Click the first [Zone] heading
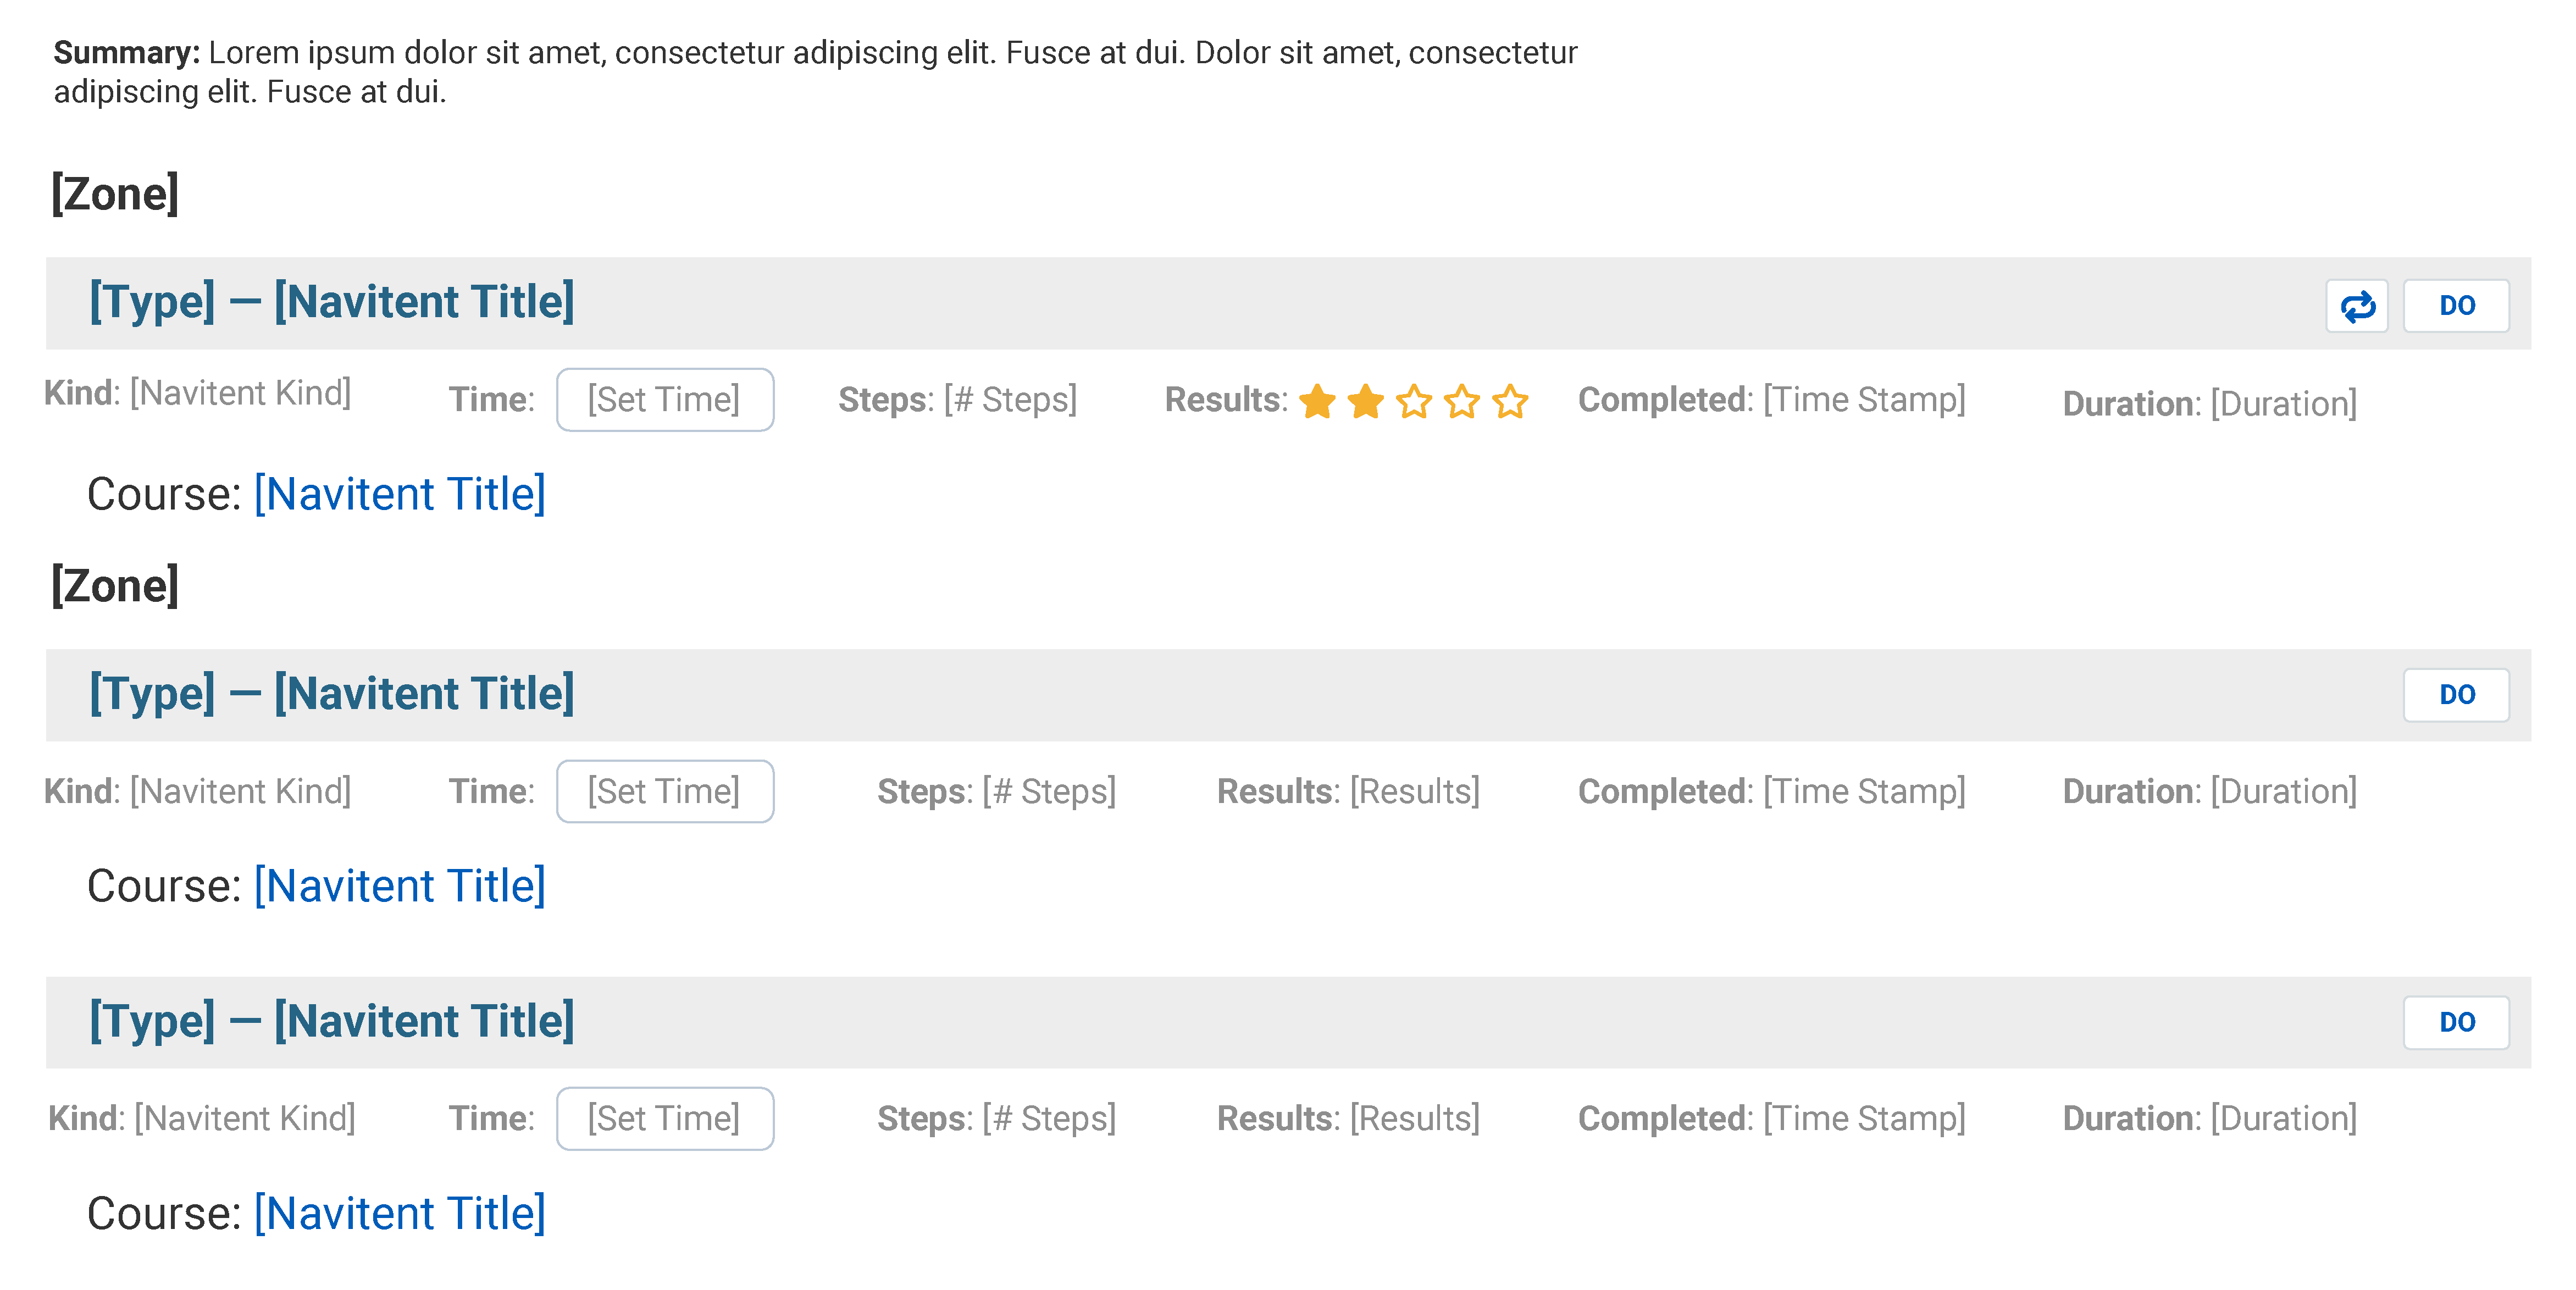 click(115, 194)
